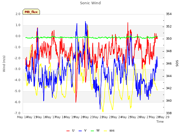Click the Sonic Wind chart title

tap(90, 3)
